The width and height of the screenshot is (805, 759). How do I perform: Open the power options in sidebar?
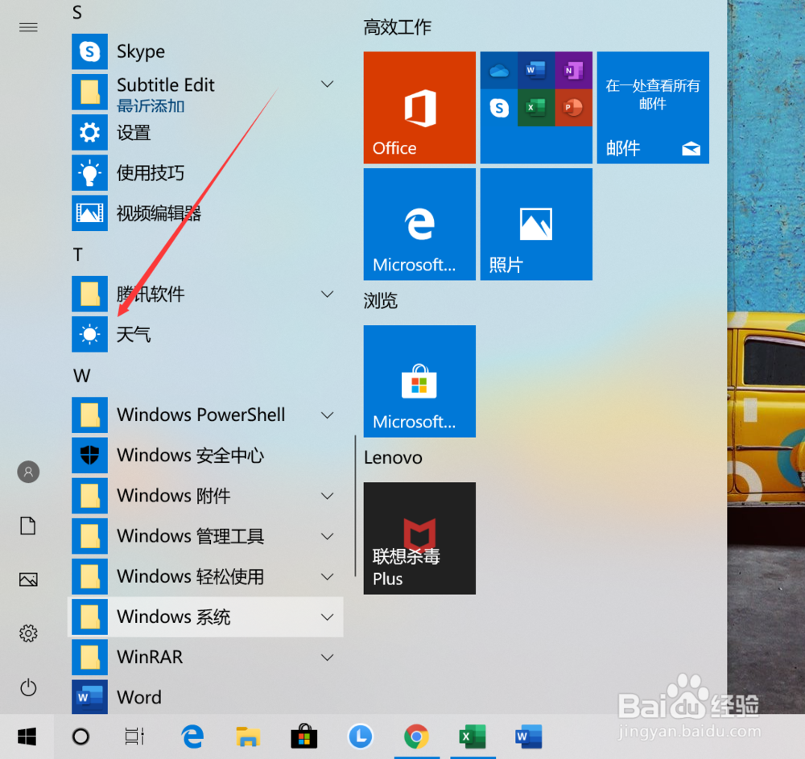[27, 687]
